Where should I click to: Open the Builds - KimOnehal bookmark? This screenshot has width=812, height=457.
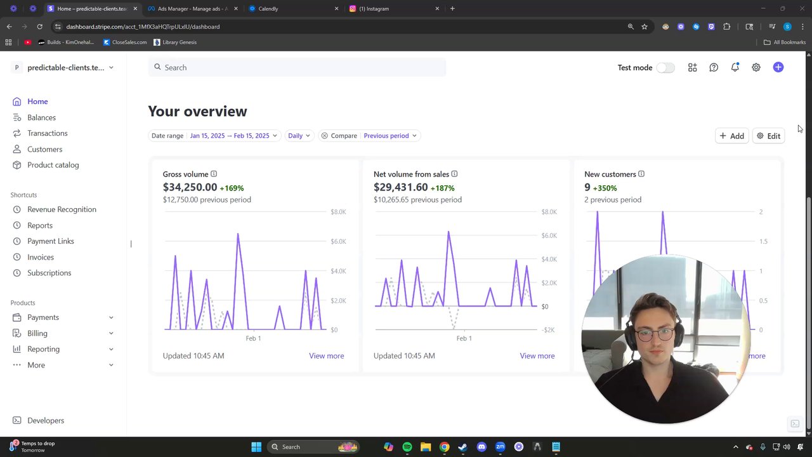tap(66, 43)
